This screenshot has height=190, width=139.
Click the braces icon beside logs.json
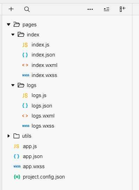[x=25, y=106]
